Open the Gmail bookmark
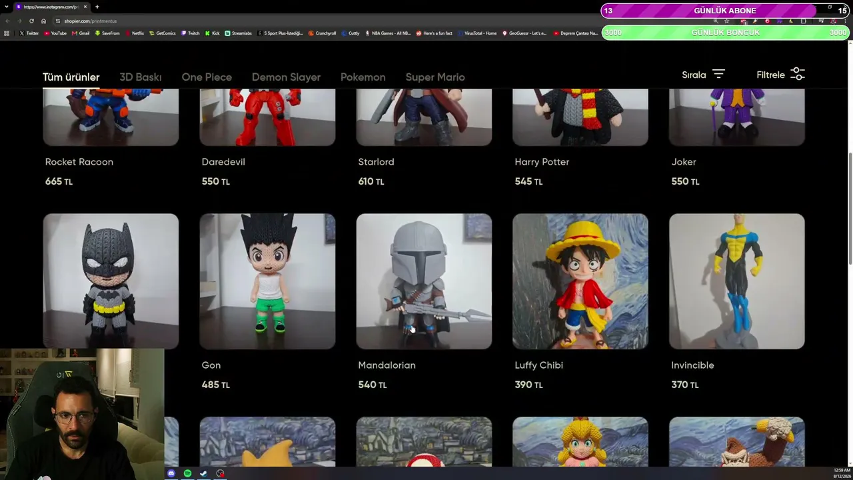The width and height of the screenshot is (853, 480). tap(81, 33)
